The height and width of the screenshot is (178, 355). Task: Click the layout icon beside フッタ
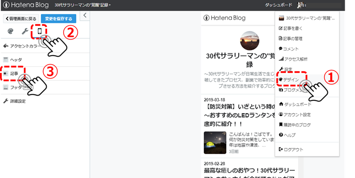pyautogui.click(x=6, y=87)
